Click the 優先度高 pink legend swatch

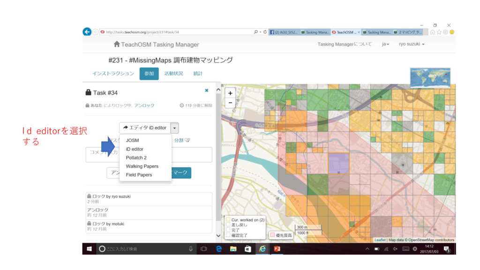pyautogui.click(x=272, y=235)
